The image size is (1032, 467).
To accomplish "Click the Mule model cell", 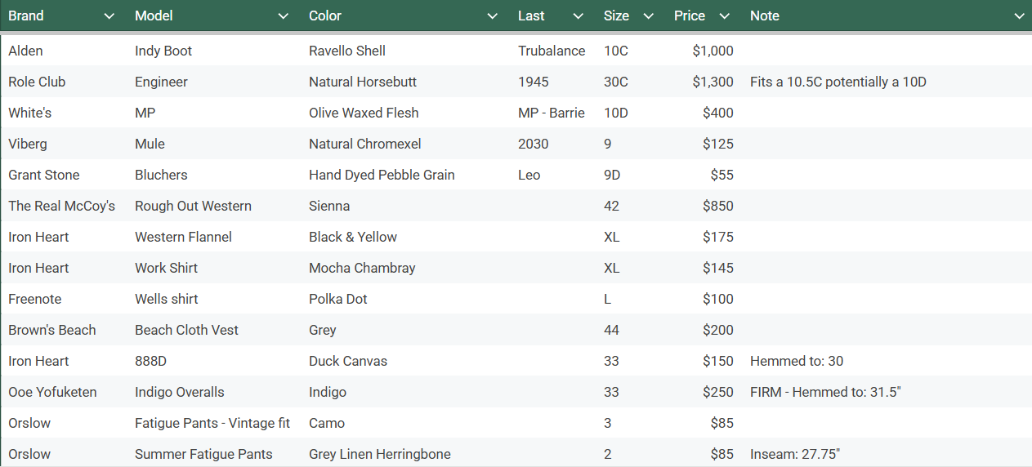I will pyautogui.click(x=150, y=144).
